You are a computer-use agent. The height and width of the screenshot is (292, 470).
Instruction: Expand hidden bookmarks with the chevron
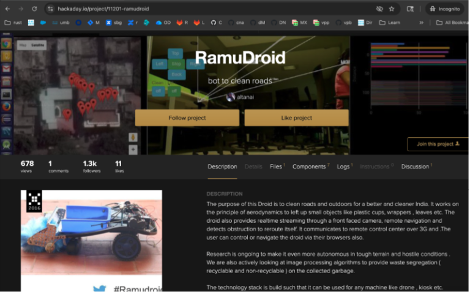pos(421,23)
